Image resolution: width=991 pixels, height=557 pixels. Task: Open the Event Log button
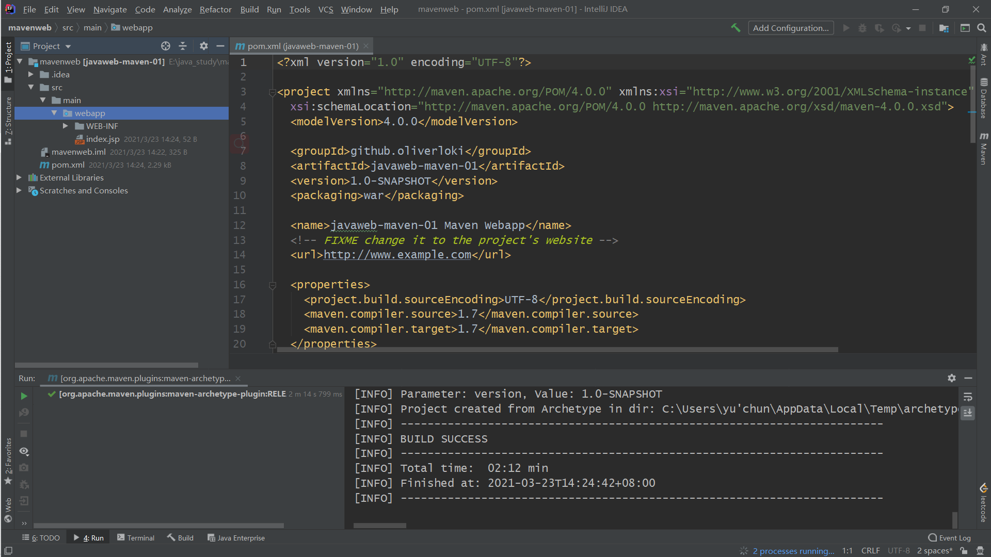[949, 537]
